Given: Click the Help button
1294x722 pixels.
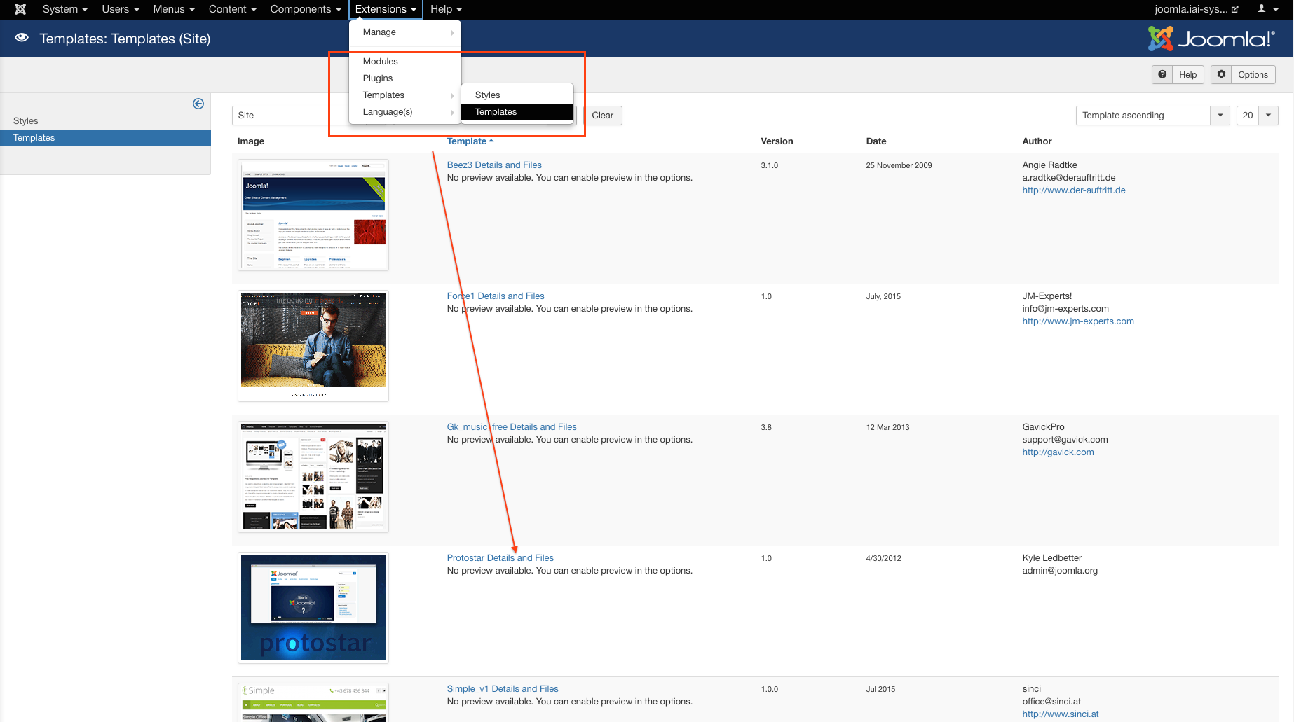Looking at the screenshot, I should (1178, 74).
